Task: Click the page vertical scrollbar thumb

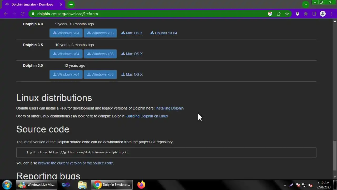Action: (335, 156)
